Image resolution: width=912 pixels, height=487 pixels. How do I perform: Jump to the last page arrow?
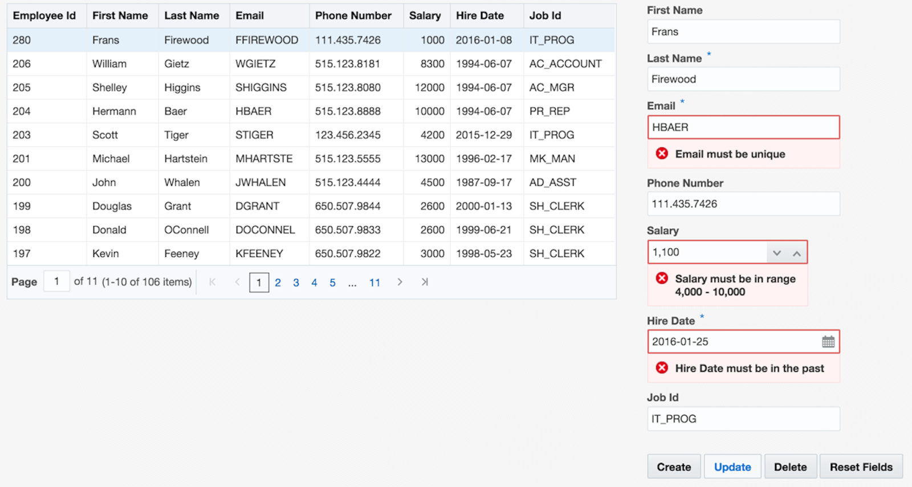(425, 282)
